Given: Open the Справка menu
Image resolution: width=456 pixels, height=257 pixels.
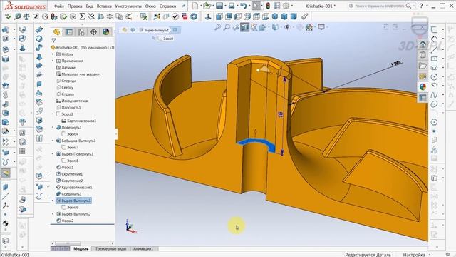Looking at the screenshot, I should [x=167, y=6].
